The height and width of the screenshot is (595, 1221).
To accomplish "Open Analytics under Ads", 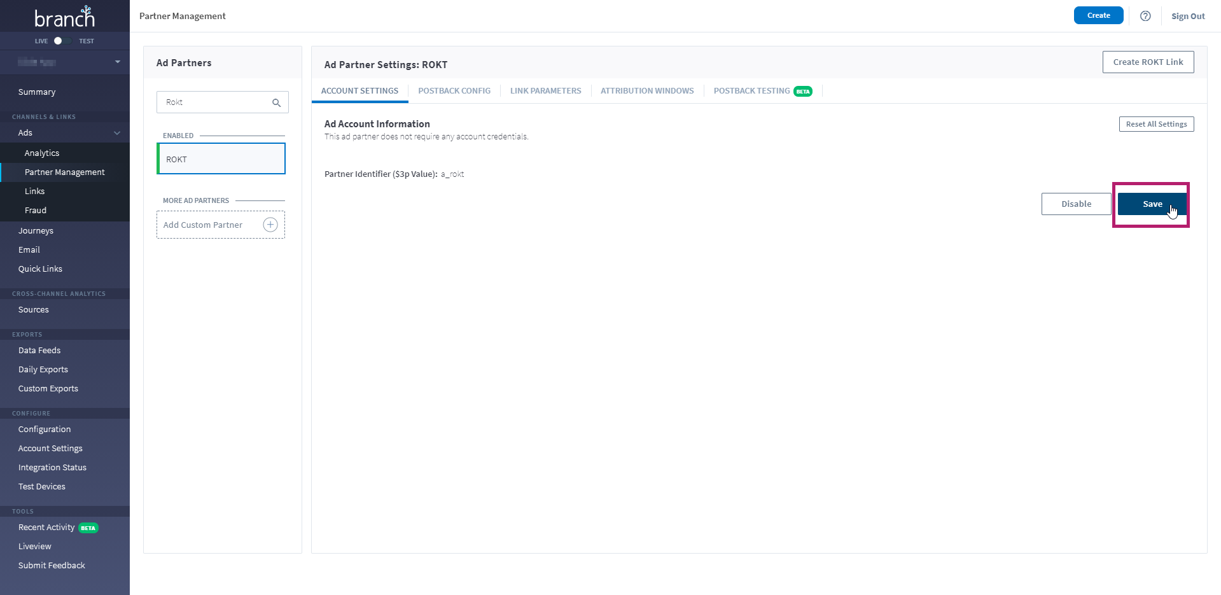I will pyautogui.click(x=42, y=153).
